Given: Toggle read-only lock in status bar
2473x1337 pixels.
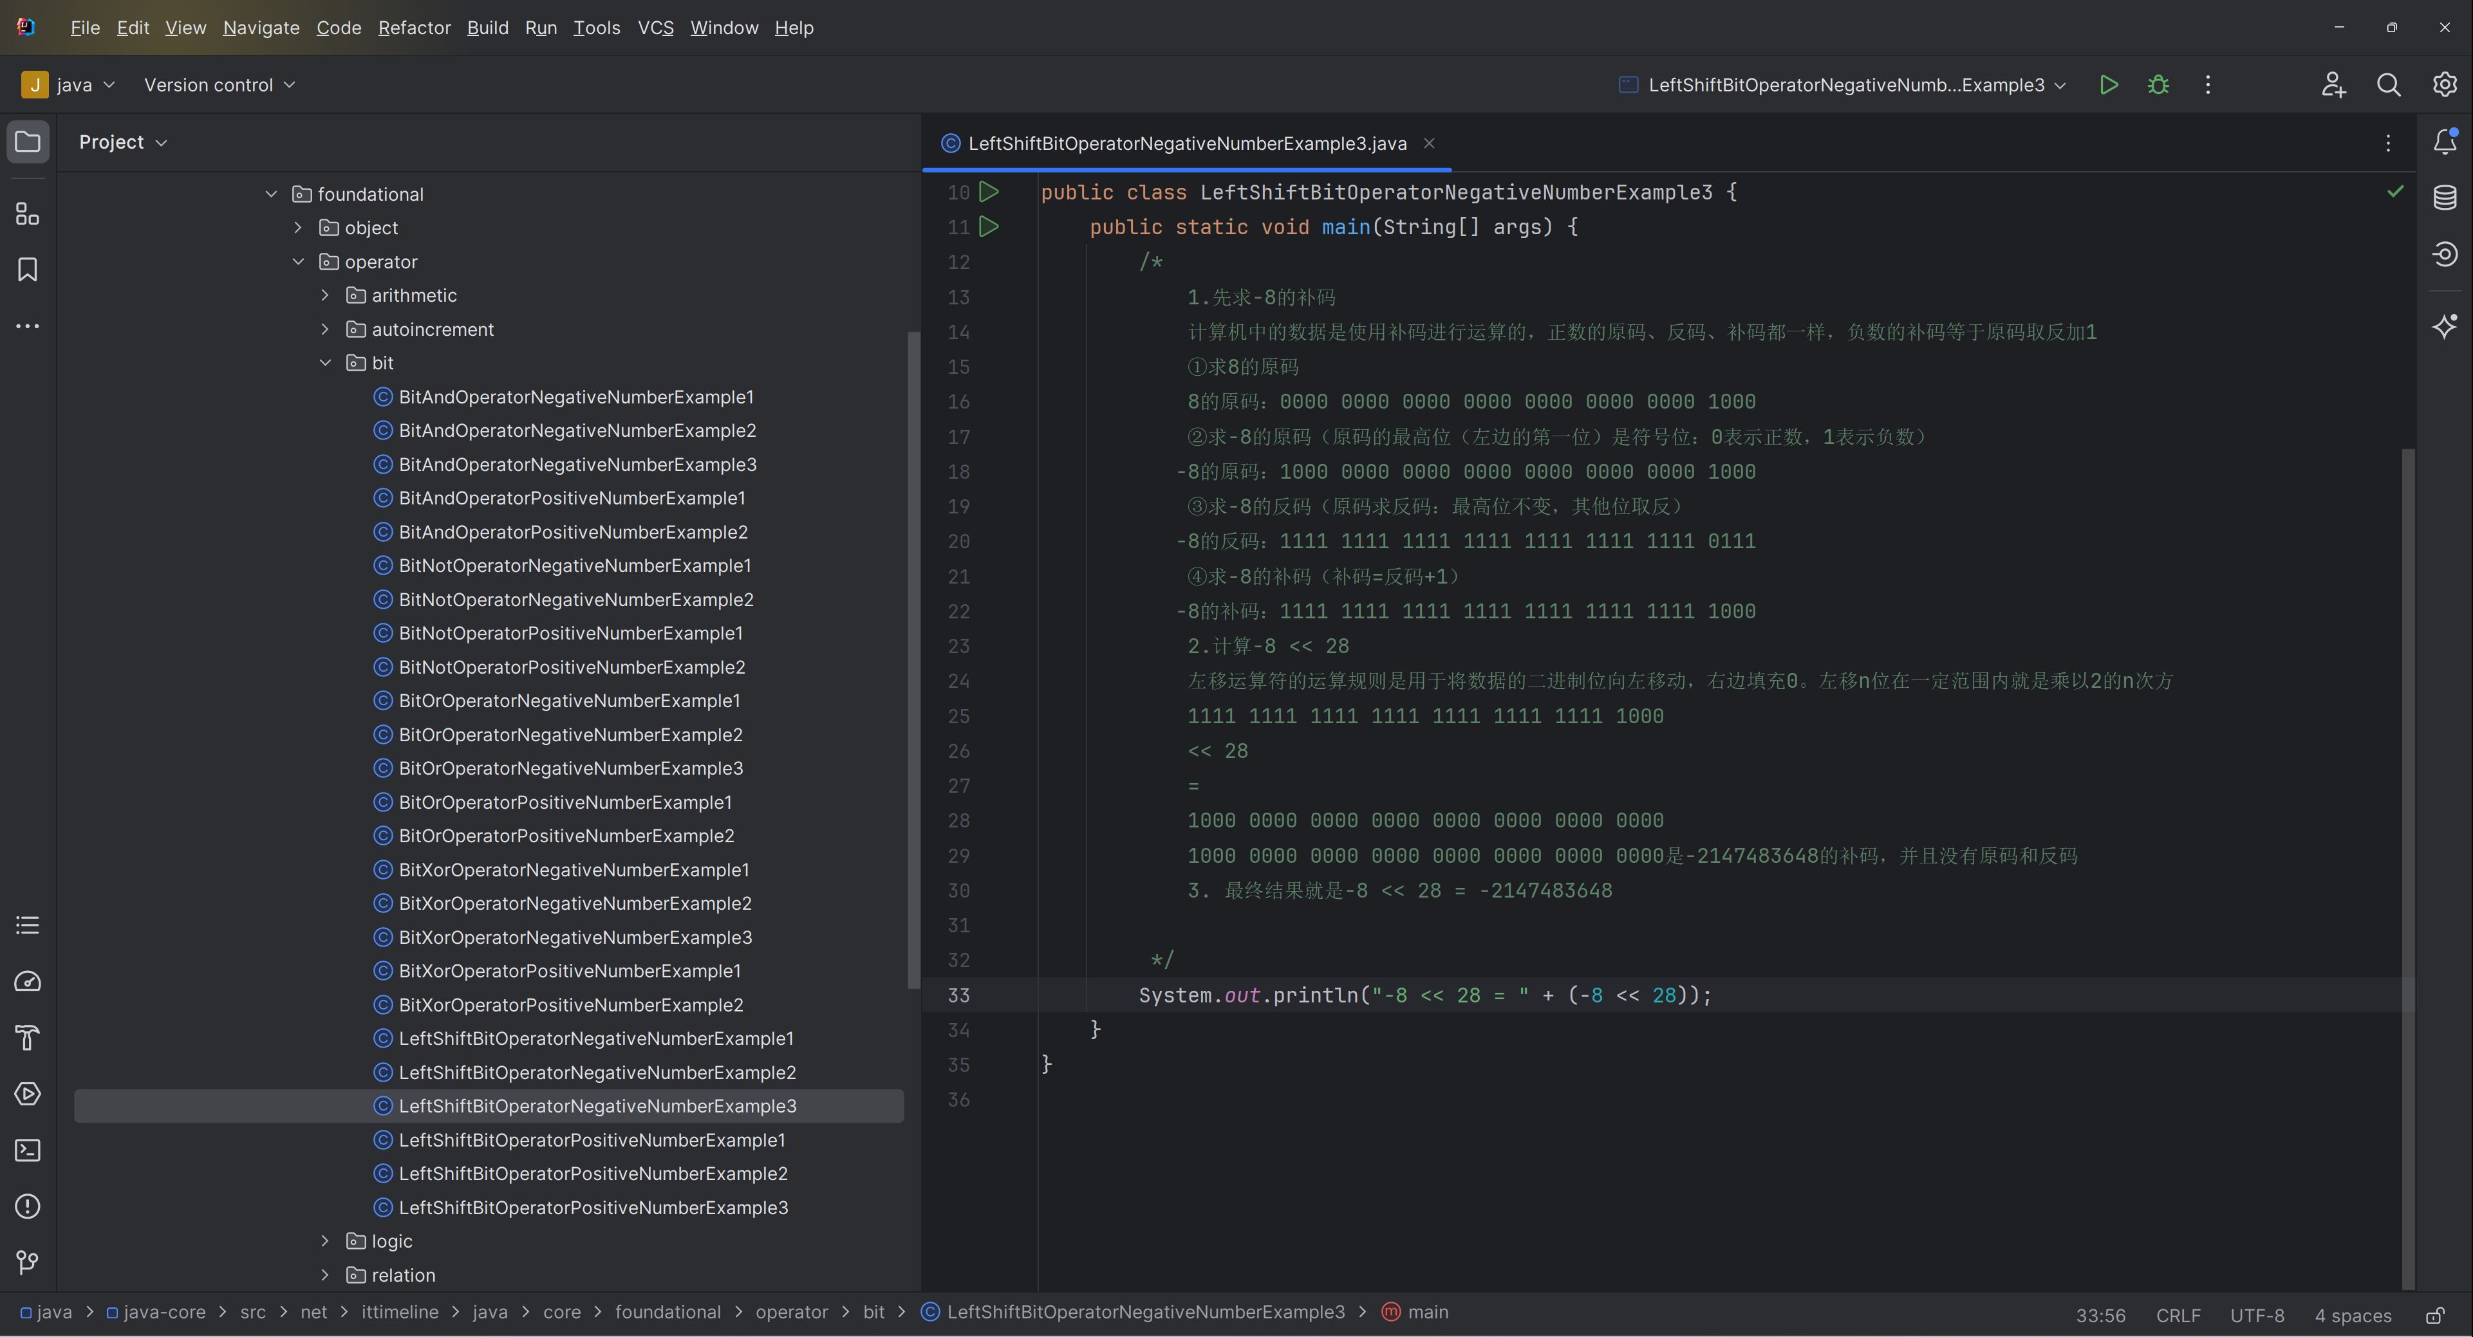Looking at the screenshot, I should (2434, 1315).
